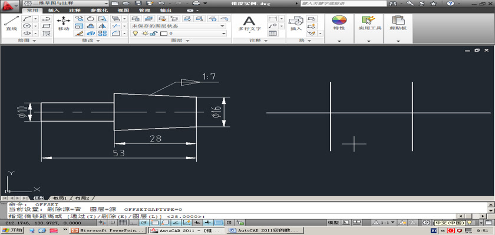This screenshot has height=235, width=495.
Task: Toggle Polar tracking in status bar
Action: tap(144, 223)
